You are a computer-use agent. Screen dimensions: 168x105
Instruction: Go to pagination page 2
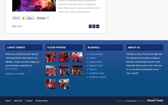[x=94, y=26]
